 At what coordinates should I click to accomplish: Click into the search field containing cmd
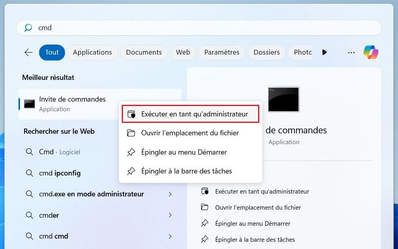[x=201, y=28]
